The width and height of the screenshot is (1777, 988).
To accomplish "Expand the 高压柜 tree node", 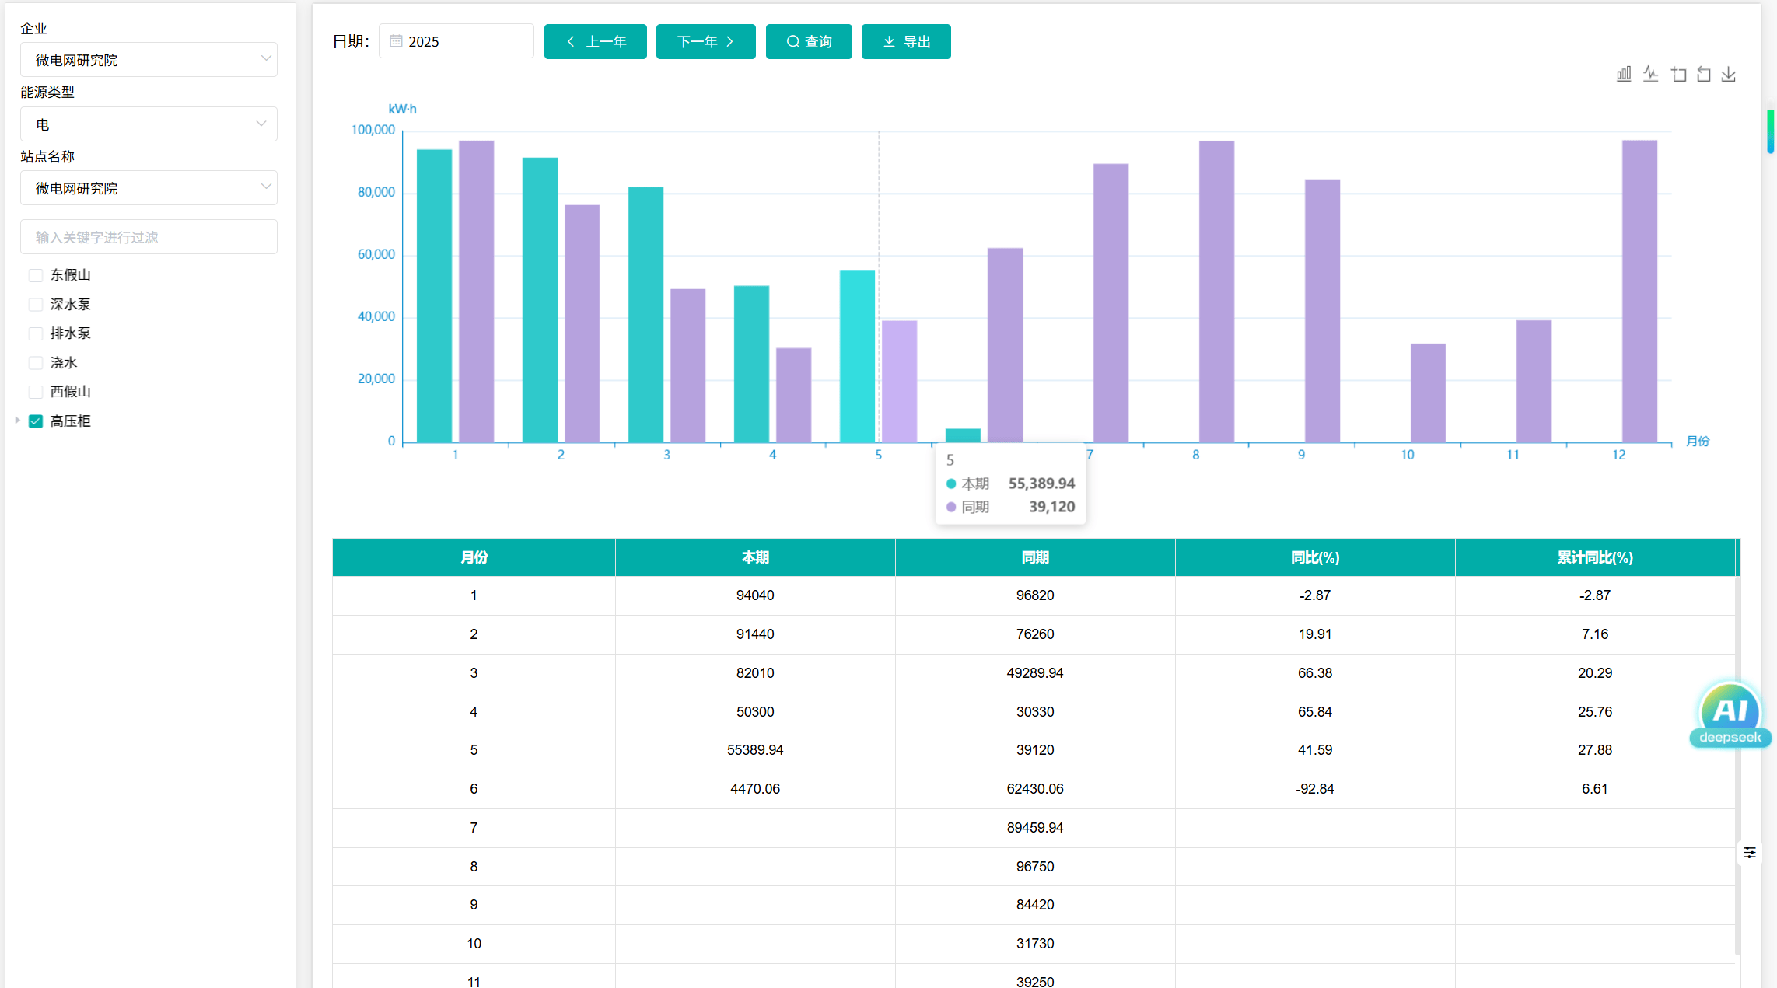I will (x=17, y=421).
